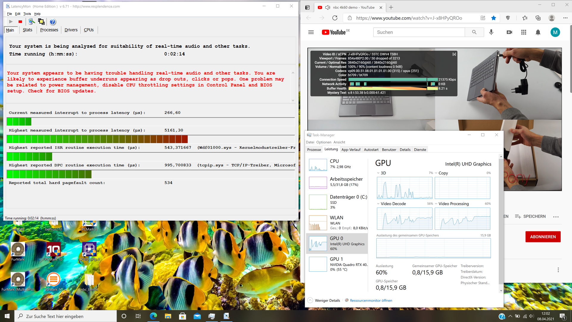572x322 pixels.
Task: Open YouTube notifications bell
Action: point(538,32)
